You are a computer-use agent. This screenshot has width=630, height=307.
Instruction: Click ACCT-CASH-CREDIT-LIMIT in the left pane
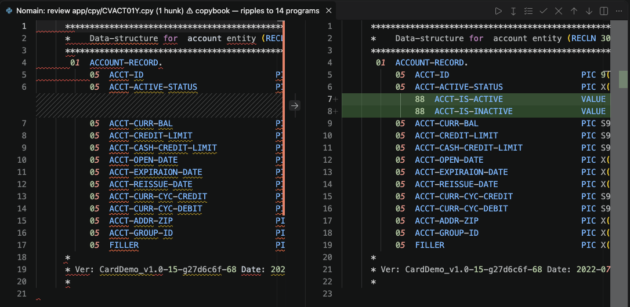163,148
